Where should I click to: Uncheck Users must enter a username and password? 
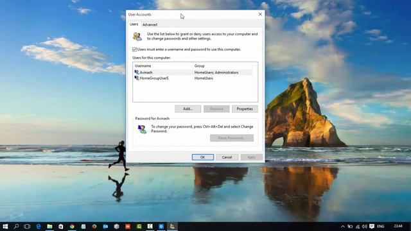pos(134,49)
